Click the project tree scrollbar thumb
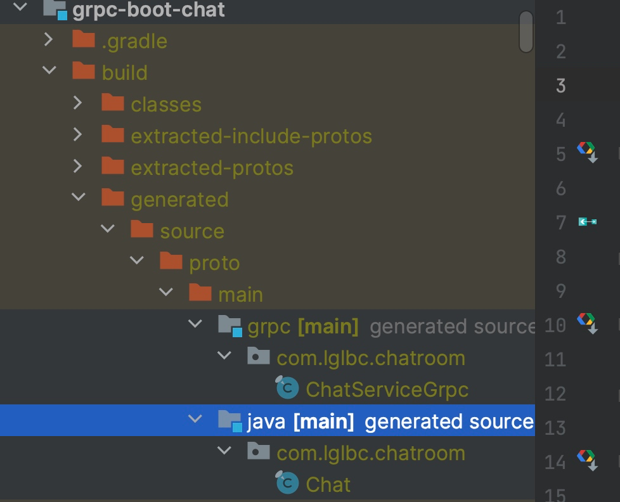Viewport: 620px width, 502px height. (526, 32)
